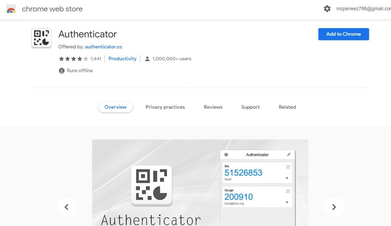This screenshot has width=391, height=226.
Task: Click the large Authenticator logo in slideshow
Action: click(152, 186)
